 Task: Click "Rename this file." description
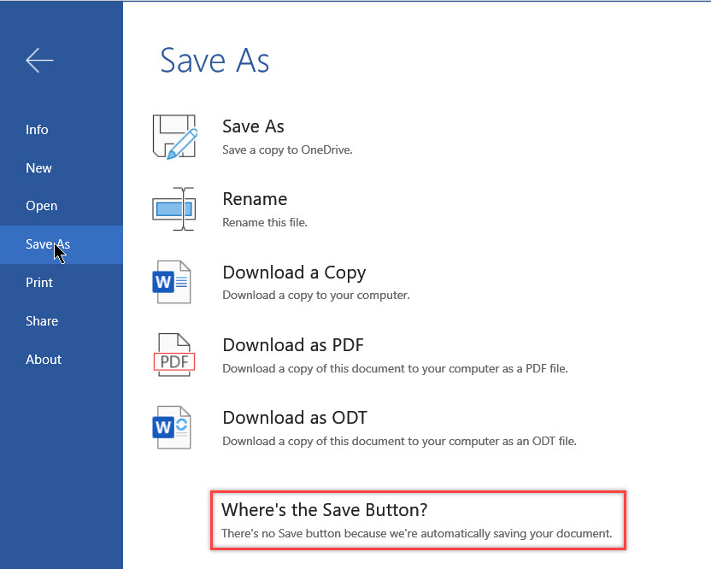tap(265, 223)
